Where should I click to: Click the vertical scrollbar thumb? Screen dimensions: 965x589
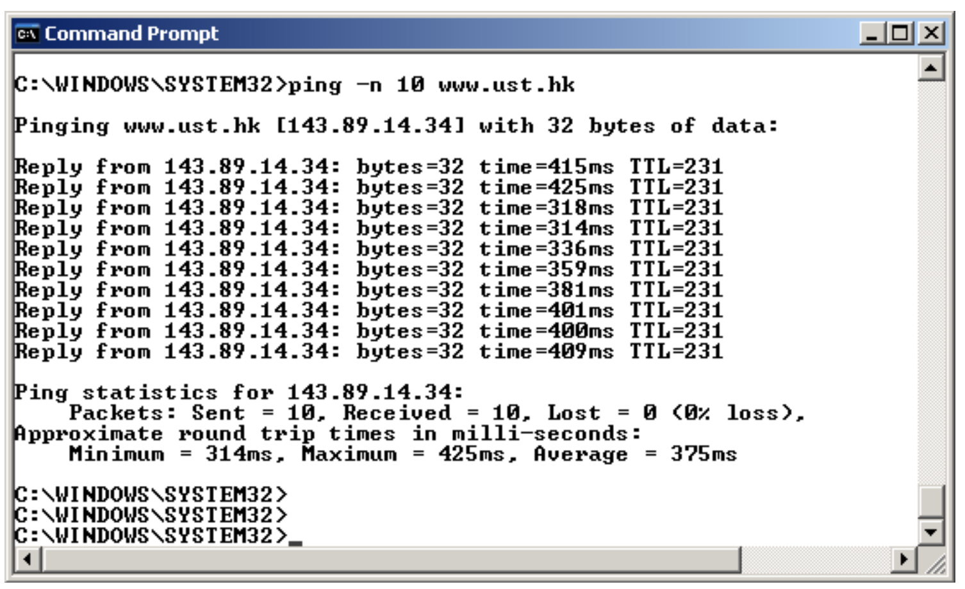[931, 501]
